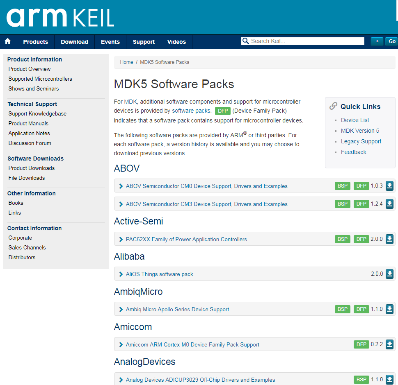Click the MDK link in intro text
The image size is (398, 385).
click(130, 102)
